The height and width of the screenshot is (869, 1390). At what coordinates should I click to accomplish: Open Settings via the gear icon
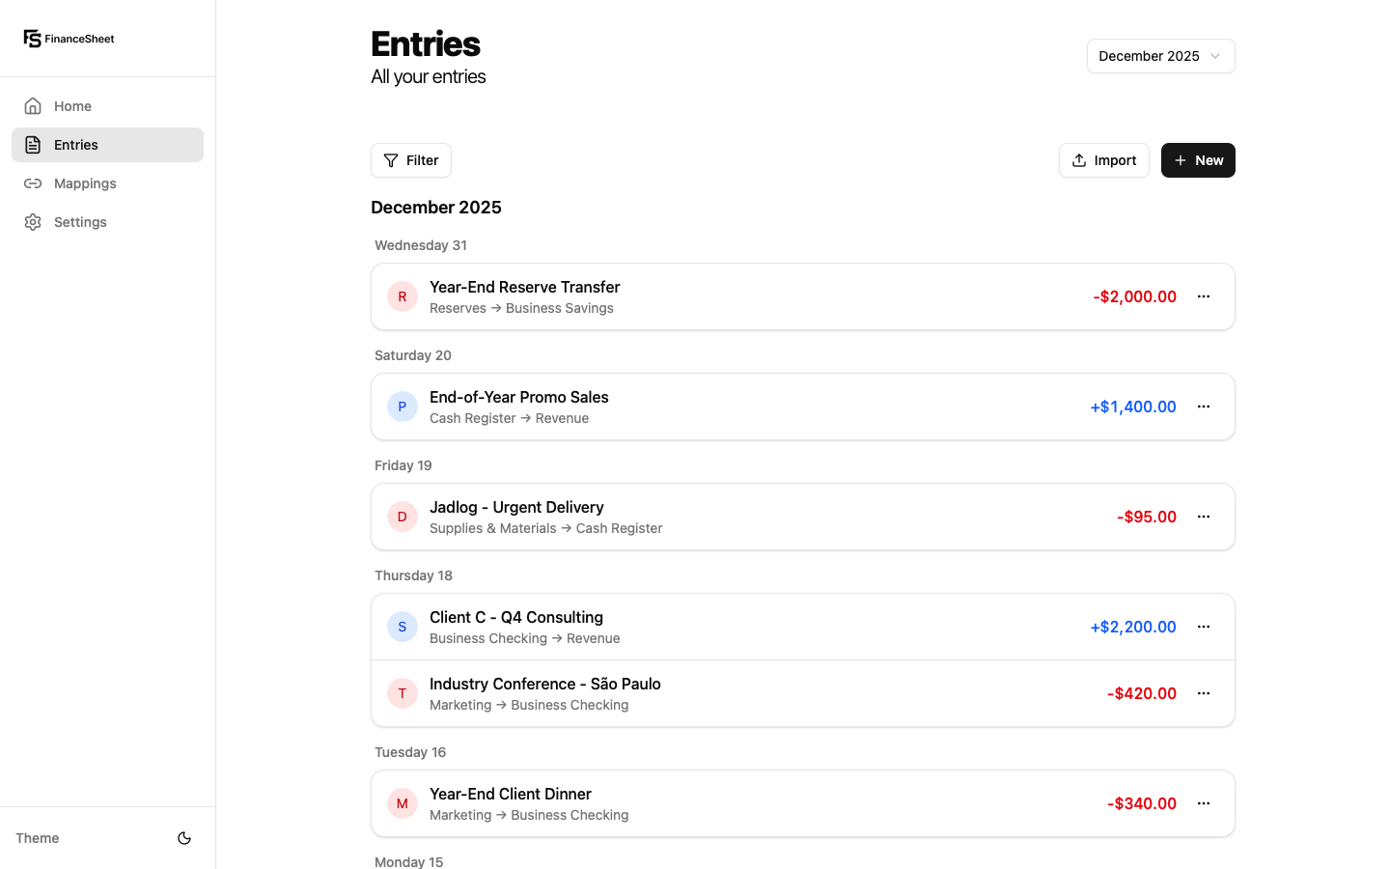33,221
